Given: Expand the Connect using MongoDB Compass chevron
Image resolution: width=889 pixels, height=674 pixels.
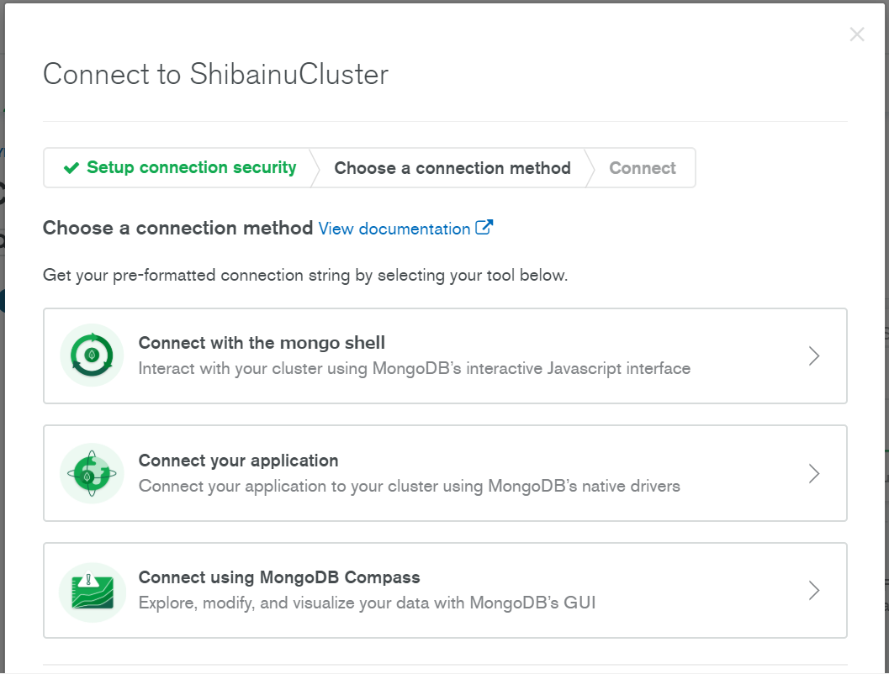Looking at the screenshot, I should point(813,590).
